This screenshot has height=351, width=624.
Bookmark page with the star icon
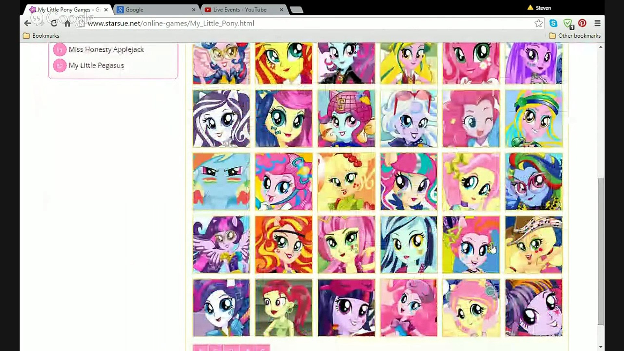[x=539, y=23]
